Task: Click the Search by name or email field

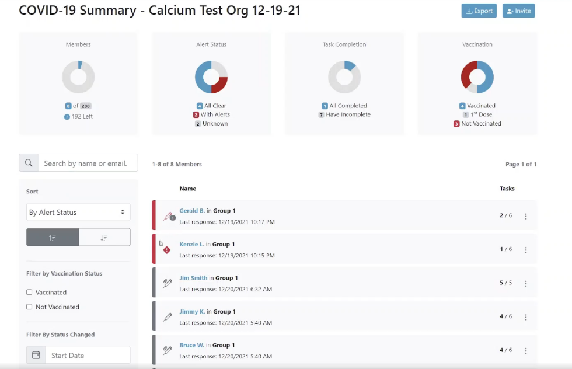Action: [x=88, y=163]
